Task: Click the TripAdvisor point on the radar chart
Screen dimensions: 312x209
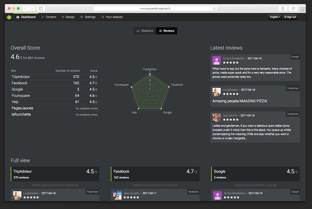Action: 150,74
